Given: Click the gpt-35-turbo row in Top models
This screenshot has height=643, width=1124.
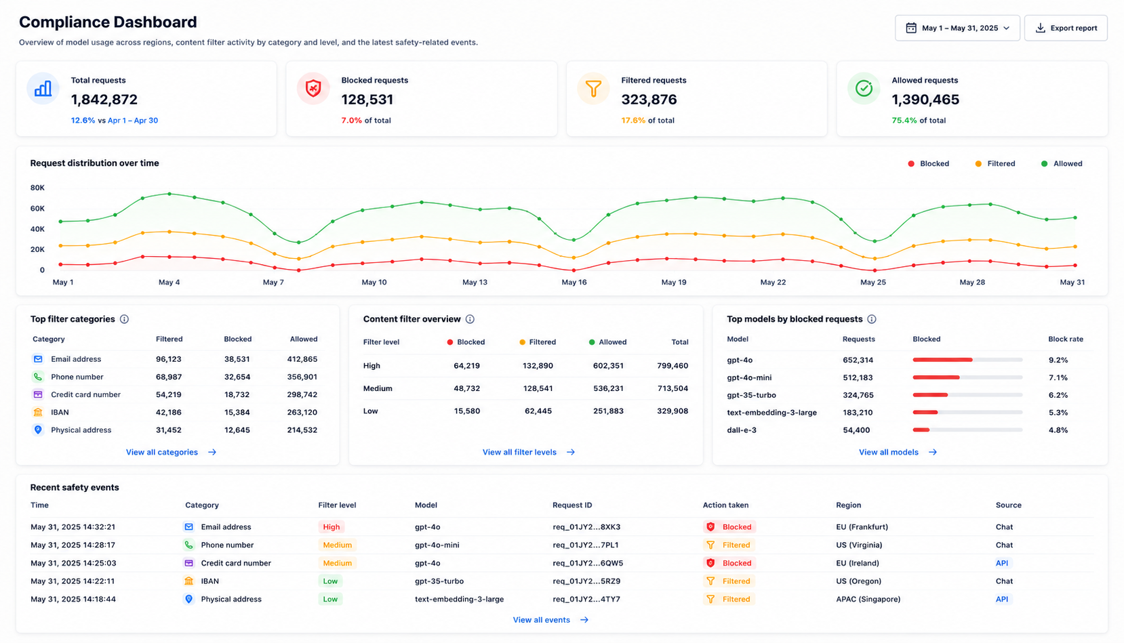Looking at the screenshot, I should [x=910, y=395].
